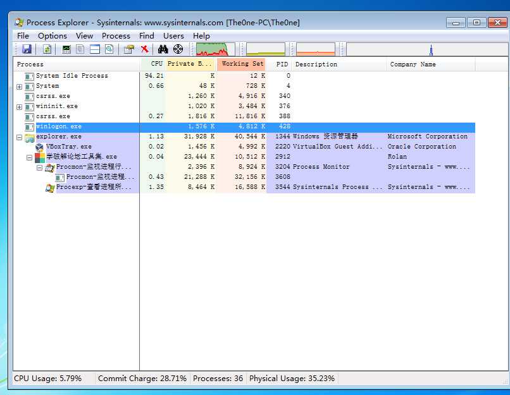Click the commit history mini graph
This screenshot has width=510, height=395.
click(265, 49)
